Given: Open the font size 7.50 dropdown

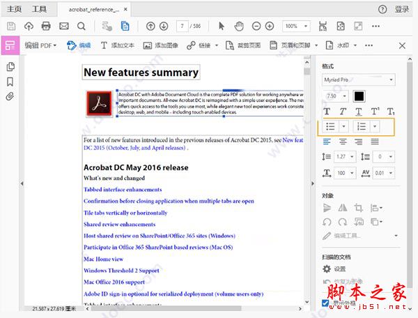Looking at the screenshot, I should pos(336,96).
